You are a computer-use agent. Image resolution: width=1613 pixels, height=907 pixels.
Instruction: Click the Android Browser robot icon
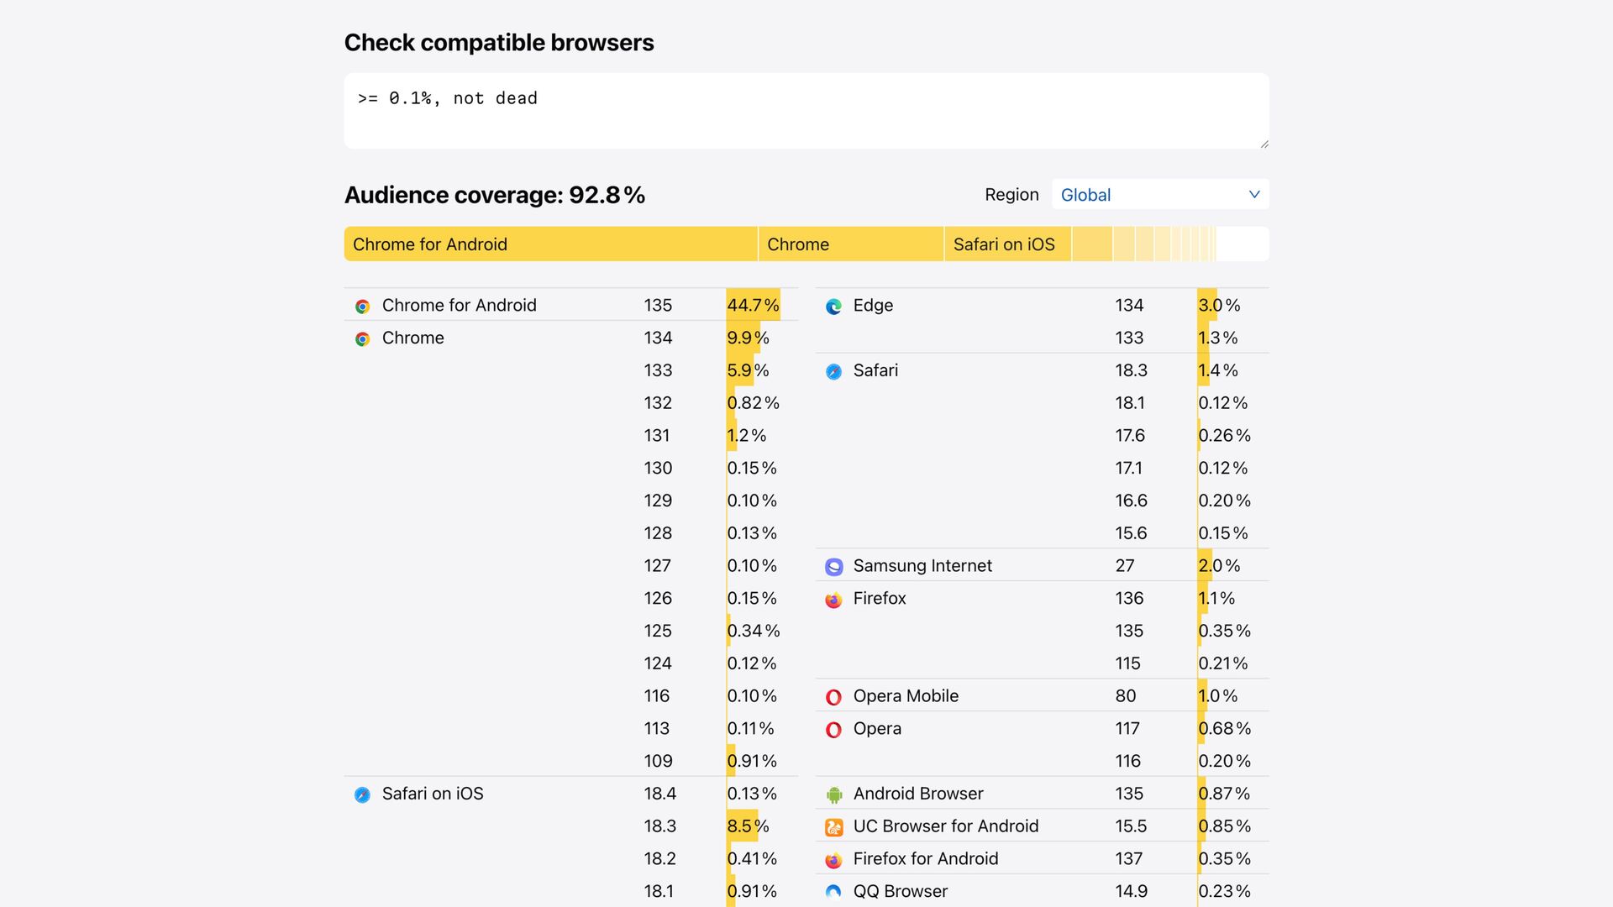[x=833, y=794]
